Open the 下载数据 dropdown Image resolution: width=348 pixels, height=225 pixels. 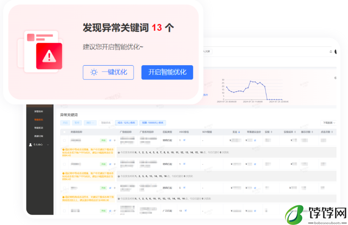(x=329, y=123)
